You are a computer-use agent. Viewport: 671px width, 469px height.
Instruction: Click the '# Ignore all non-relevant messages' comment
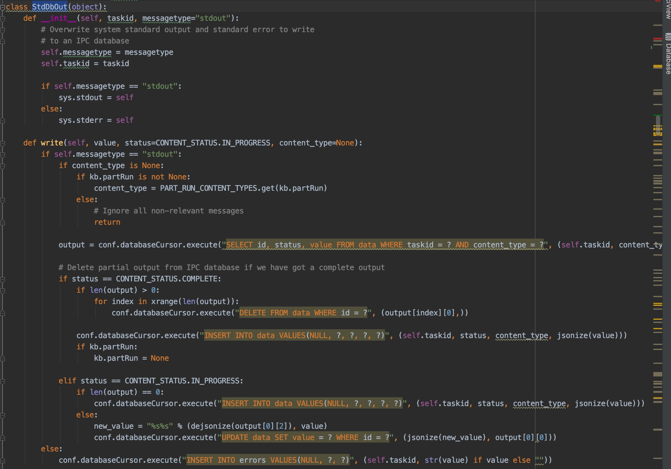[x=169, y=211]
